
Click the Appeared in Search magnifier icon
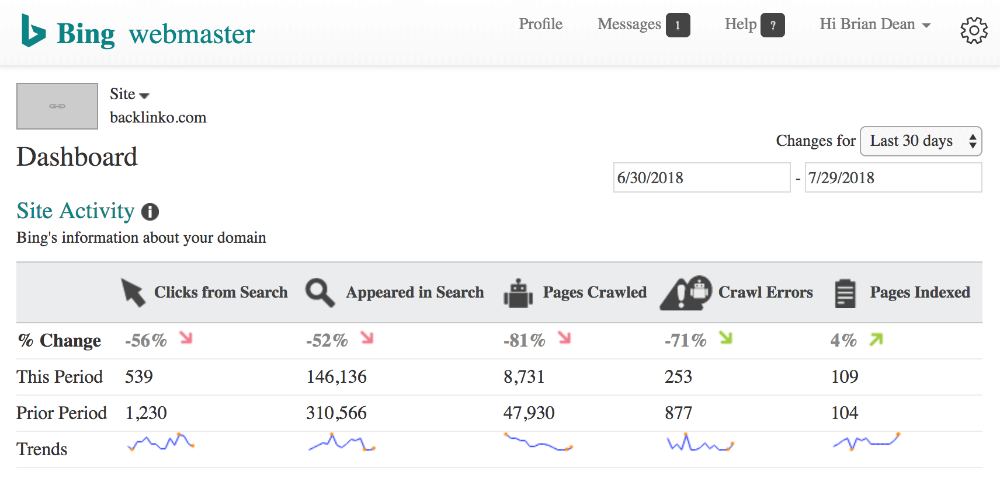coord(320,292)
